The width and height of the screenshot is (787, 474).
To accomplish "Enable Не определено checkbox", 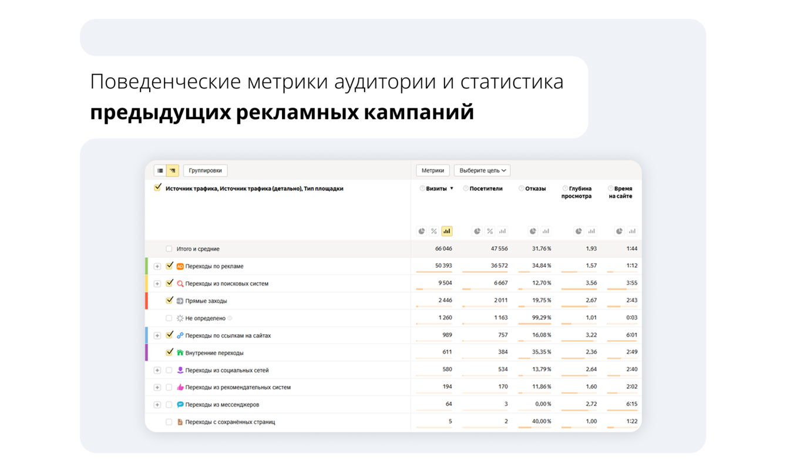I will [x=169, y=318].
